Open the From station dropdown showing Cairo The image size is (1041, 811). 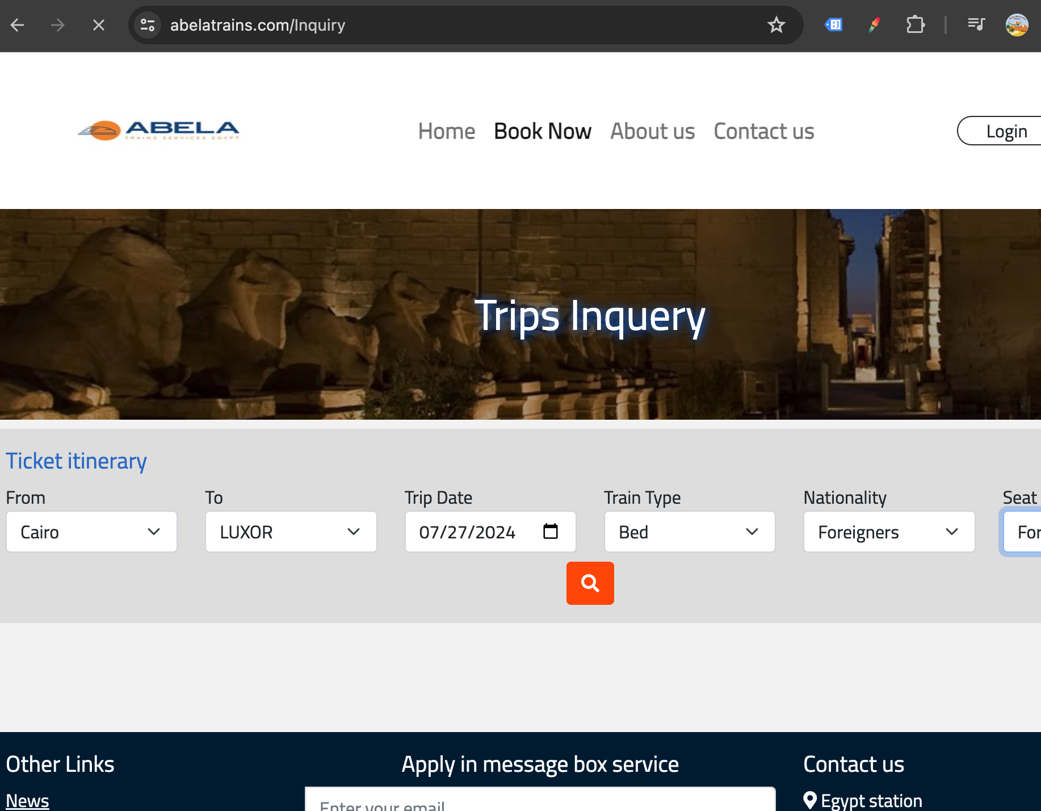click(x=91, y=532)
